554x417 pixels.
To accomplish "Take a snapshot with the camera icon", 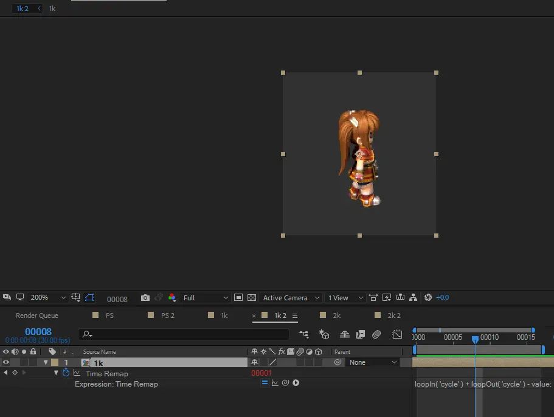I will 145,298.
